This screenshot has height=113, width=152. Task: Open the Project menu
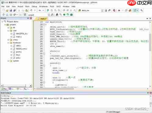coord(20,6)
